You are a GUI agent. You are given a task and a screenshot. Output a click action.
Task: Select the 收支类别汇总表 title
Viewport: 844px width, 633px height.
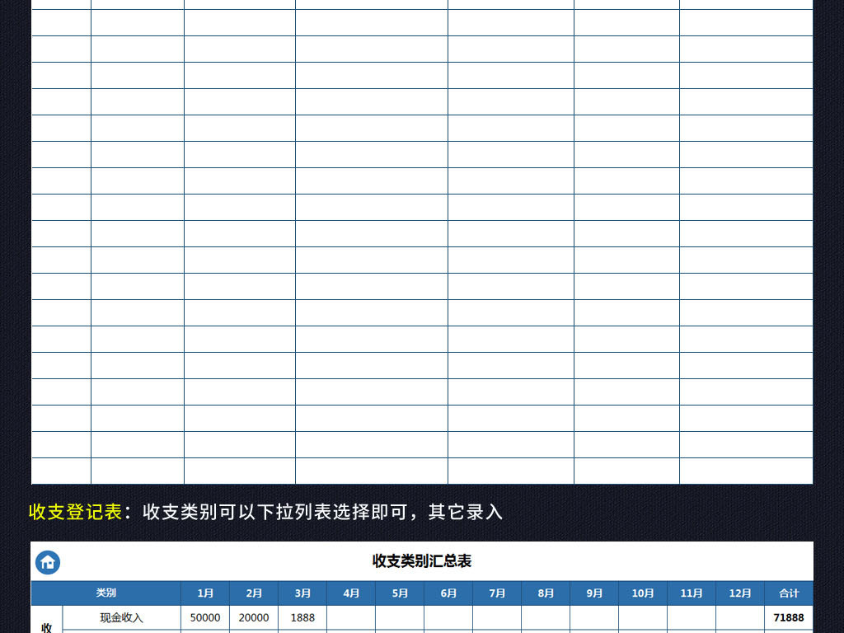[422, 560]
